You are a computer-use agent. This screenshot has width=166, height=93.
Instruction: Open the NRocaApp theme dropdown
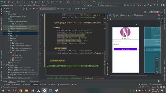(139, 15)
